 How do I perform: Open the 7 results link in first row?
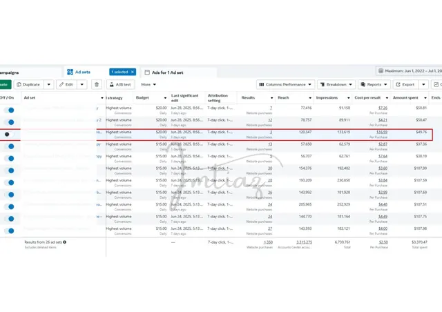point(271,108)
